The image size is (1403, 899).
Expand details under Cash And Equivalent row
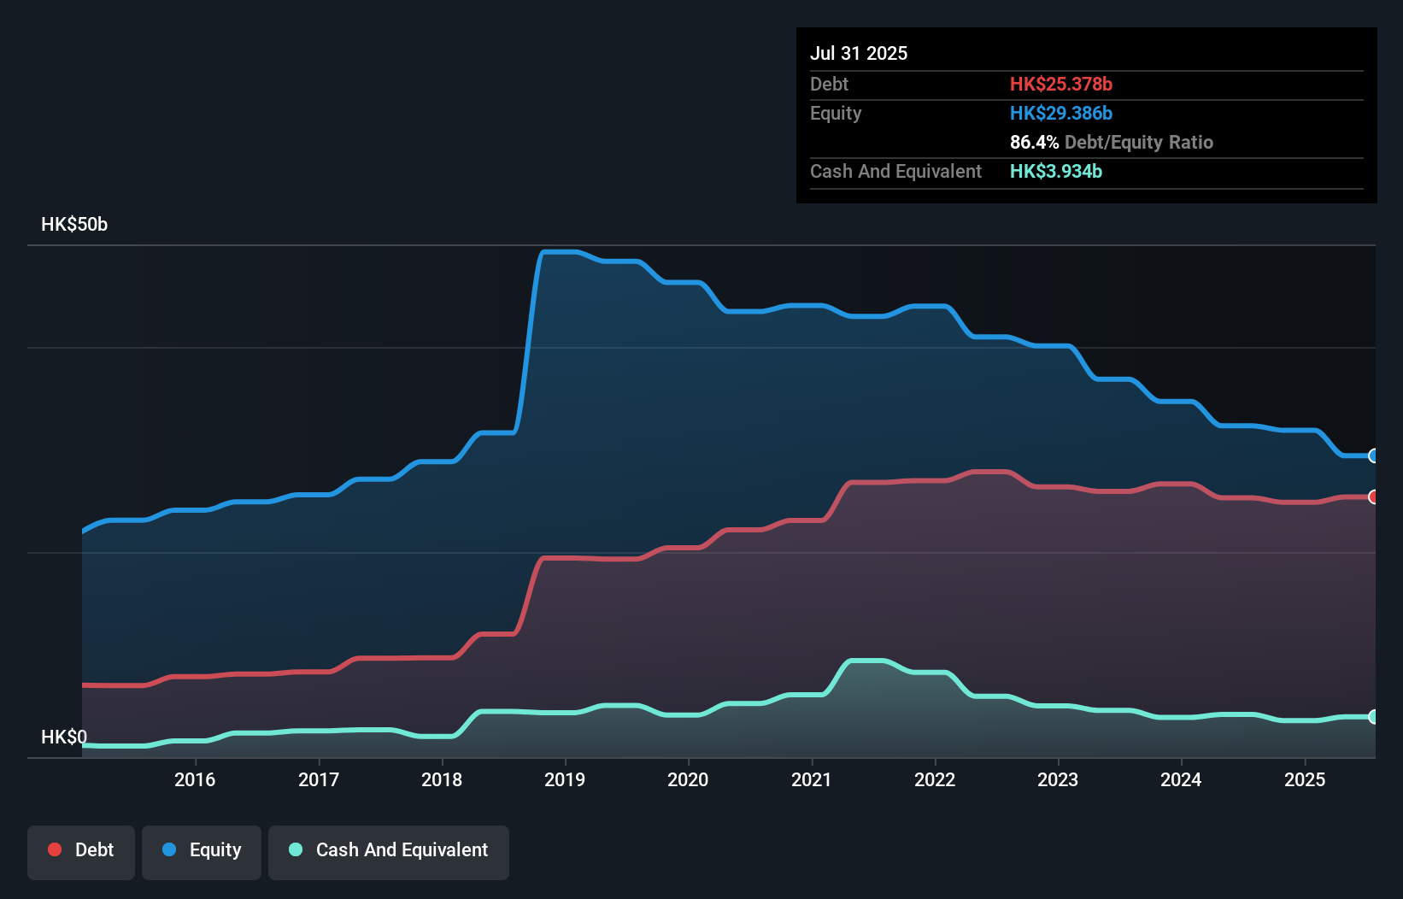(895, 171)
